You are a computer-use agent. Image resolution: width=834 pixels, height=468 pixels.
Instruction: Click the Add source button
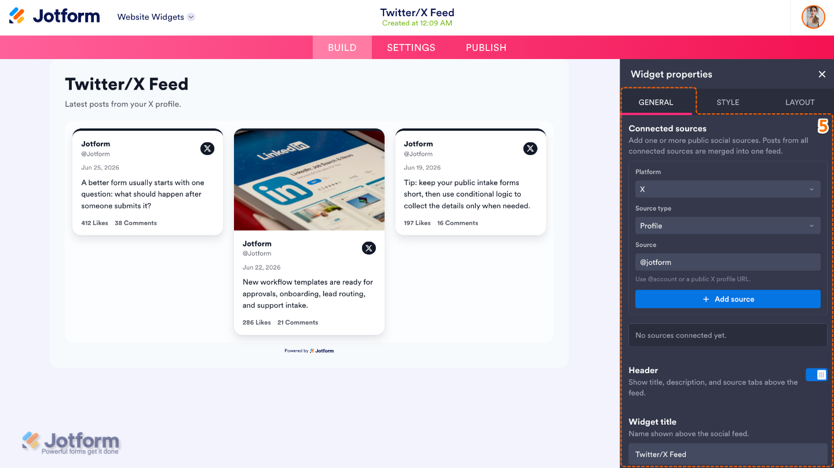[728, 299]
